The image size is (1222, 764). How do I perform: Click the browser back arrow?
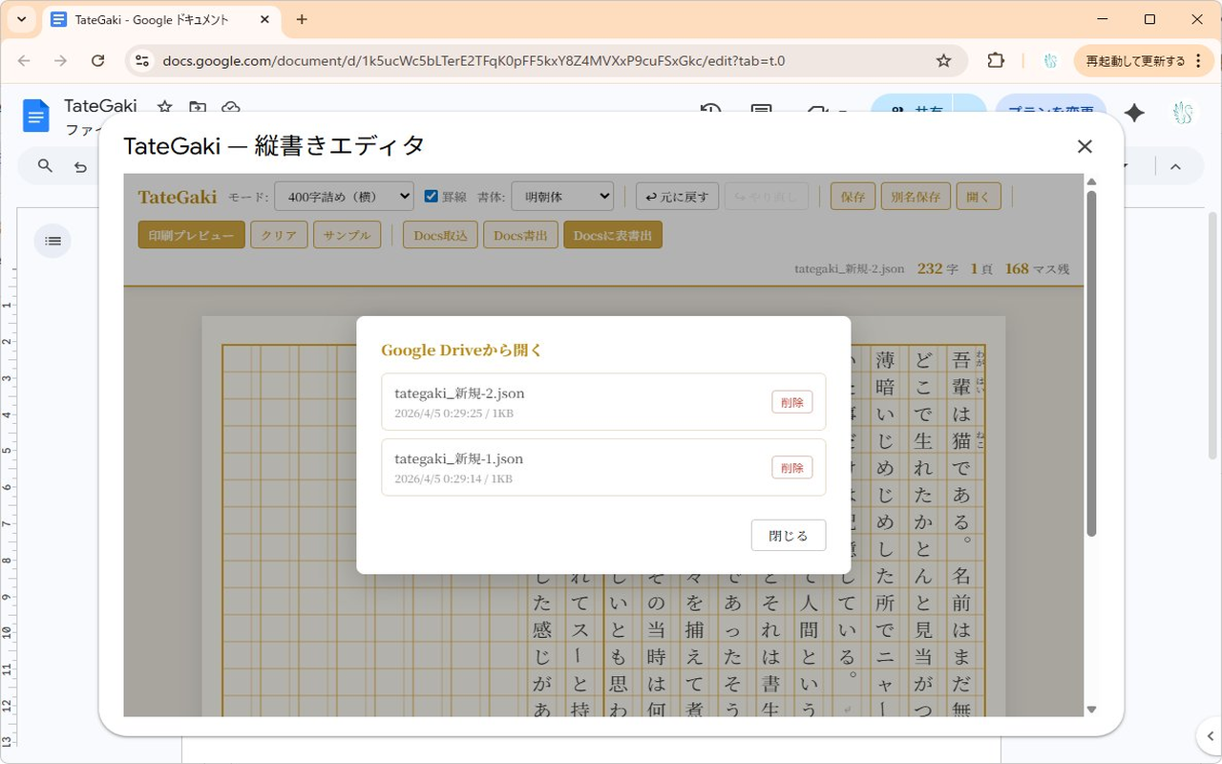point(24,60)
